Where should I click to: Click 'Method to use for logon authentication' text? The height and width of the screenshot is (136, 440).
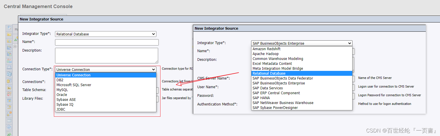385,104
